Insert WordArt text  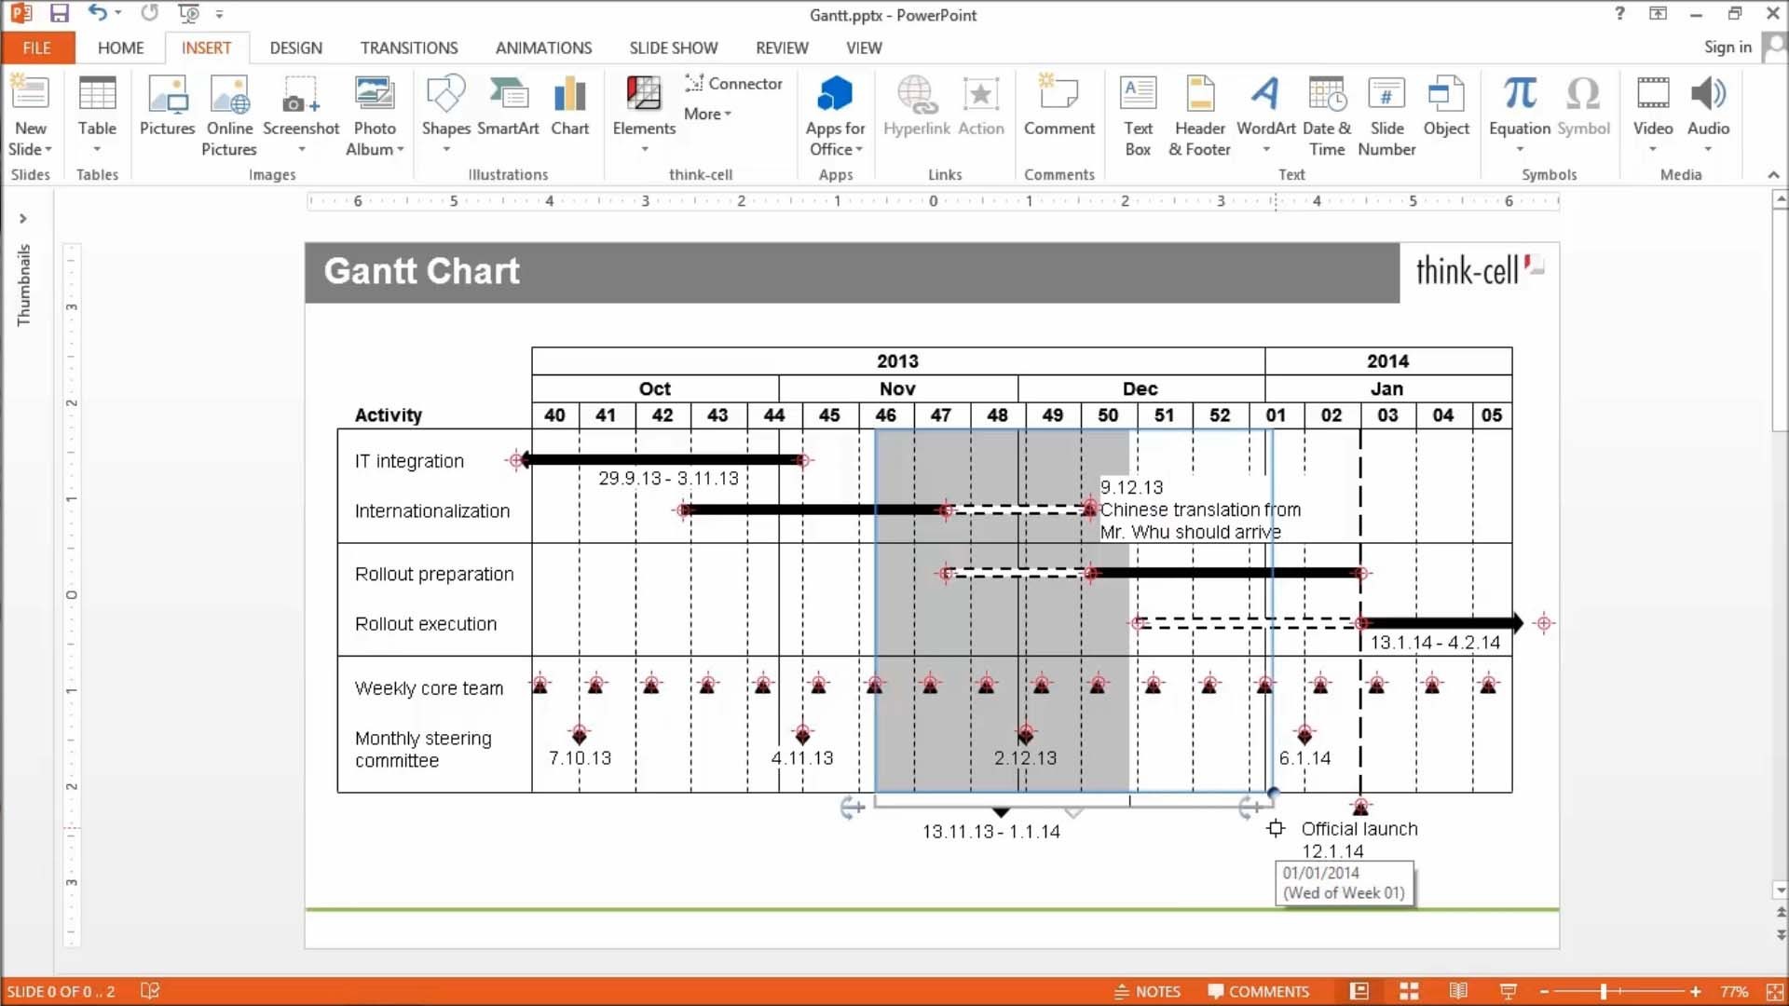tap(1265, 115)
